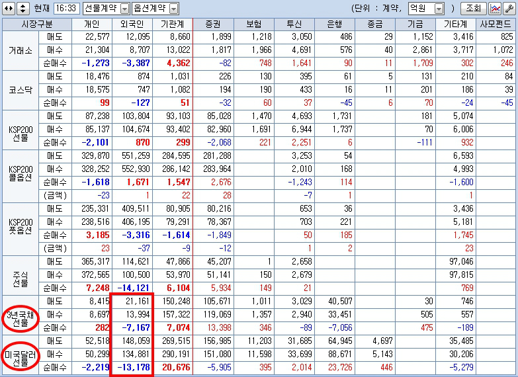Click the 기관계 column header

pyautogui.click(x=173, y=24)
